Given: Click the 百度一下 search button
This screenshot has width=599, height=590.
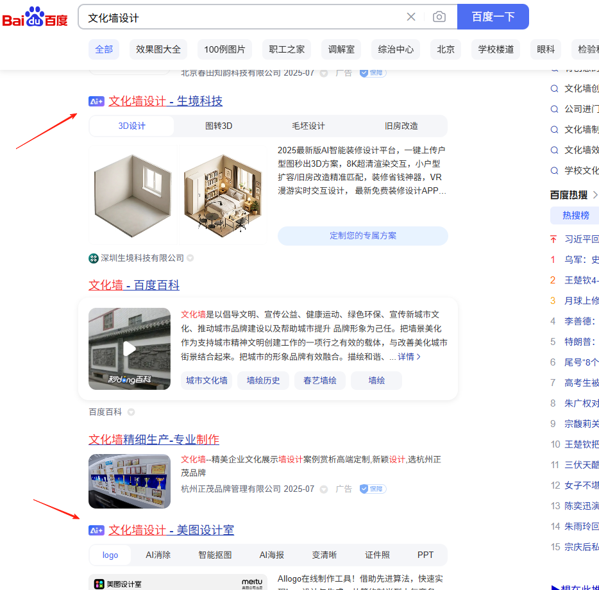Looking at the screenshot, I should pyautogui.click(x=493, y=17).
